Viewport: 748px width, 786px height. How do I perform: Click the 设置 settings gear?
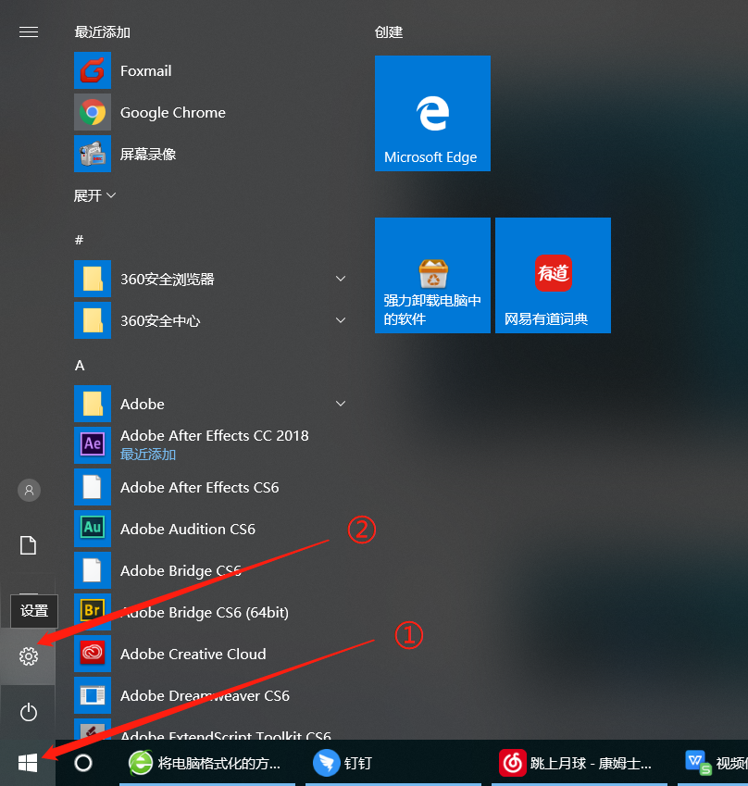tap(28, 656)
